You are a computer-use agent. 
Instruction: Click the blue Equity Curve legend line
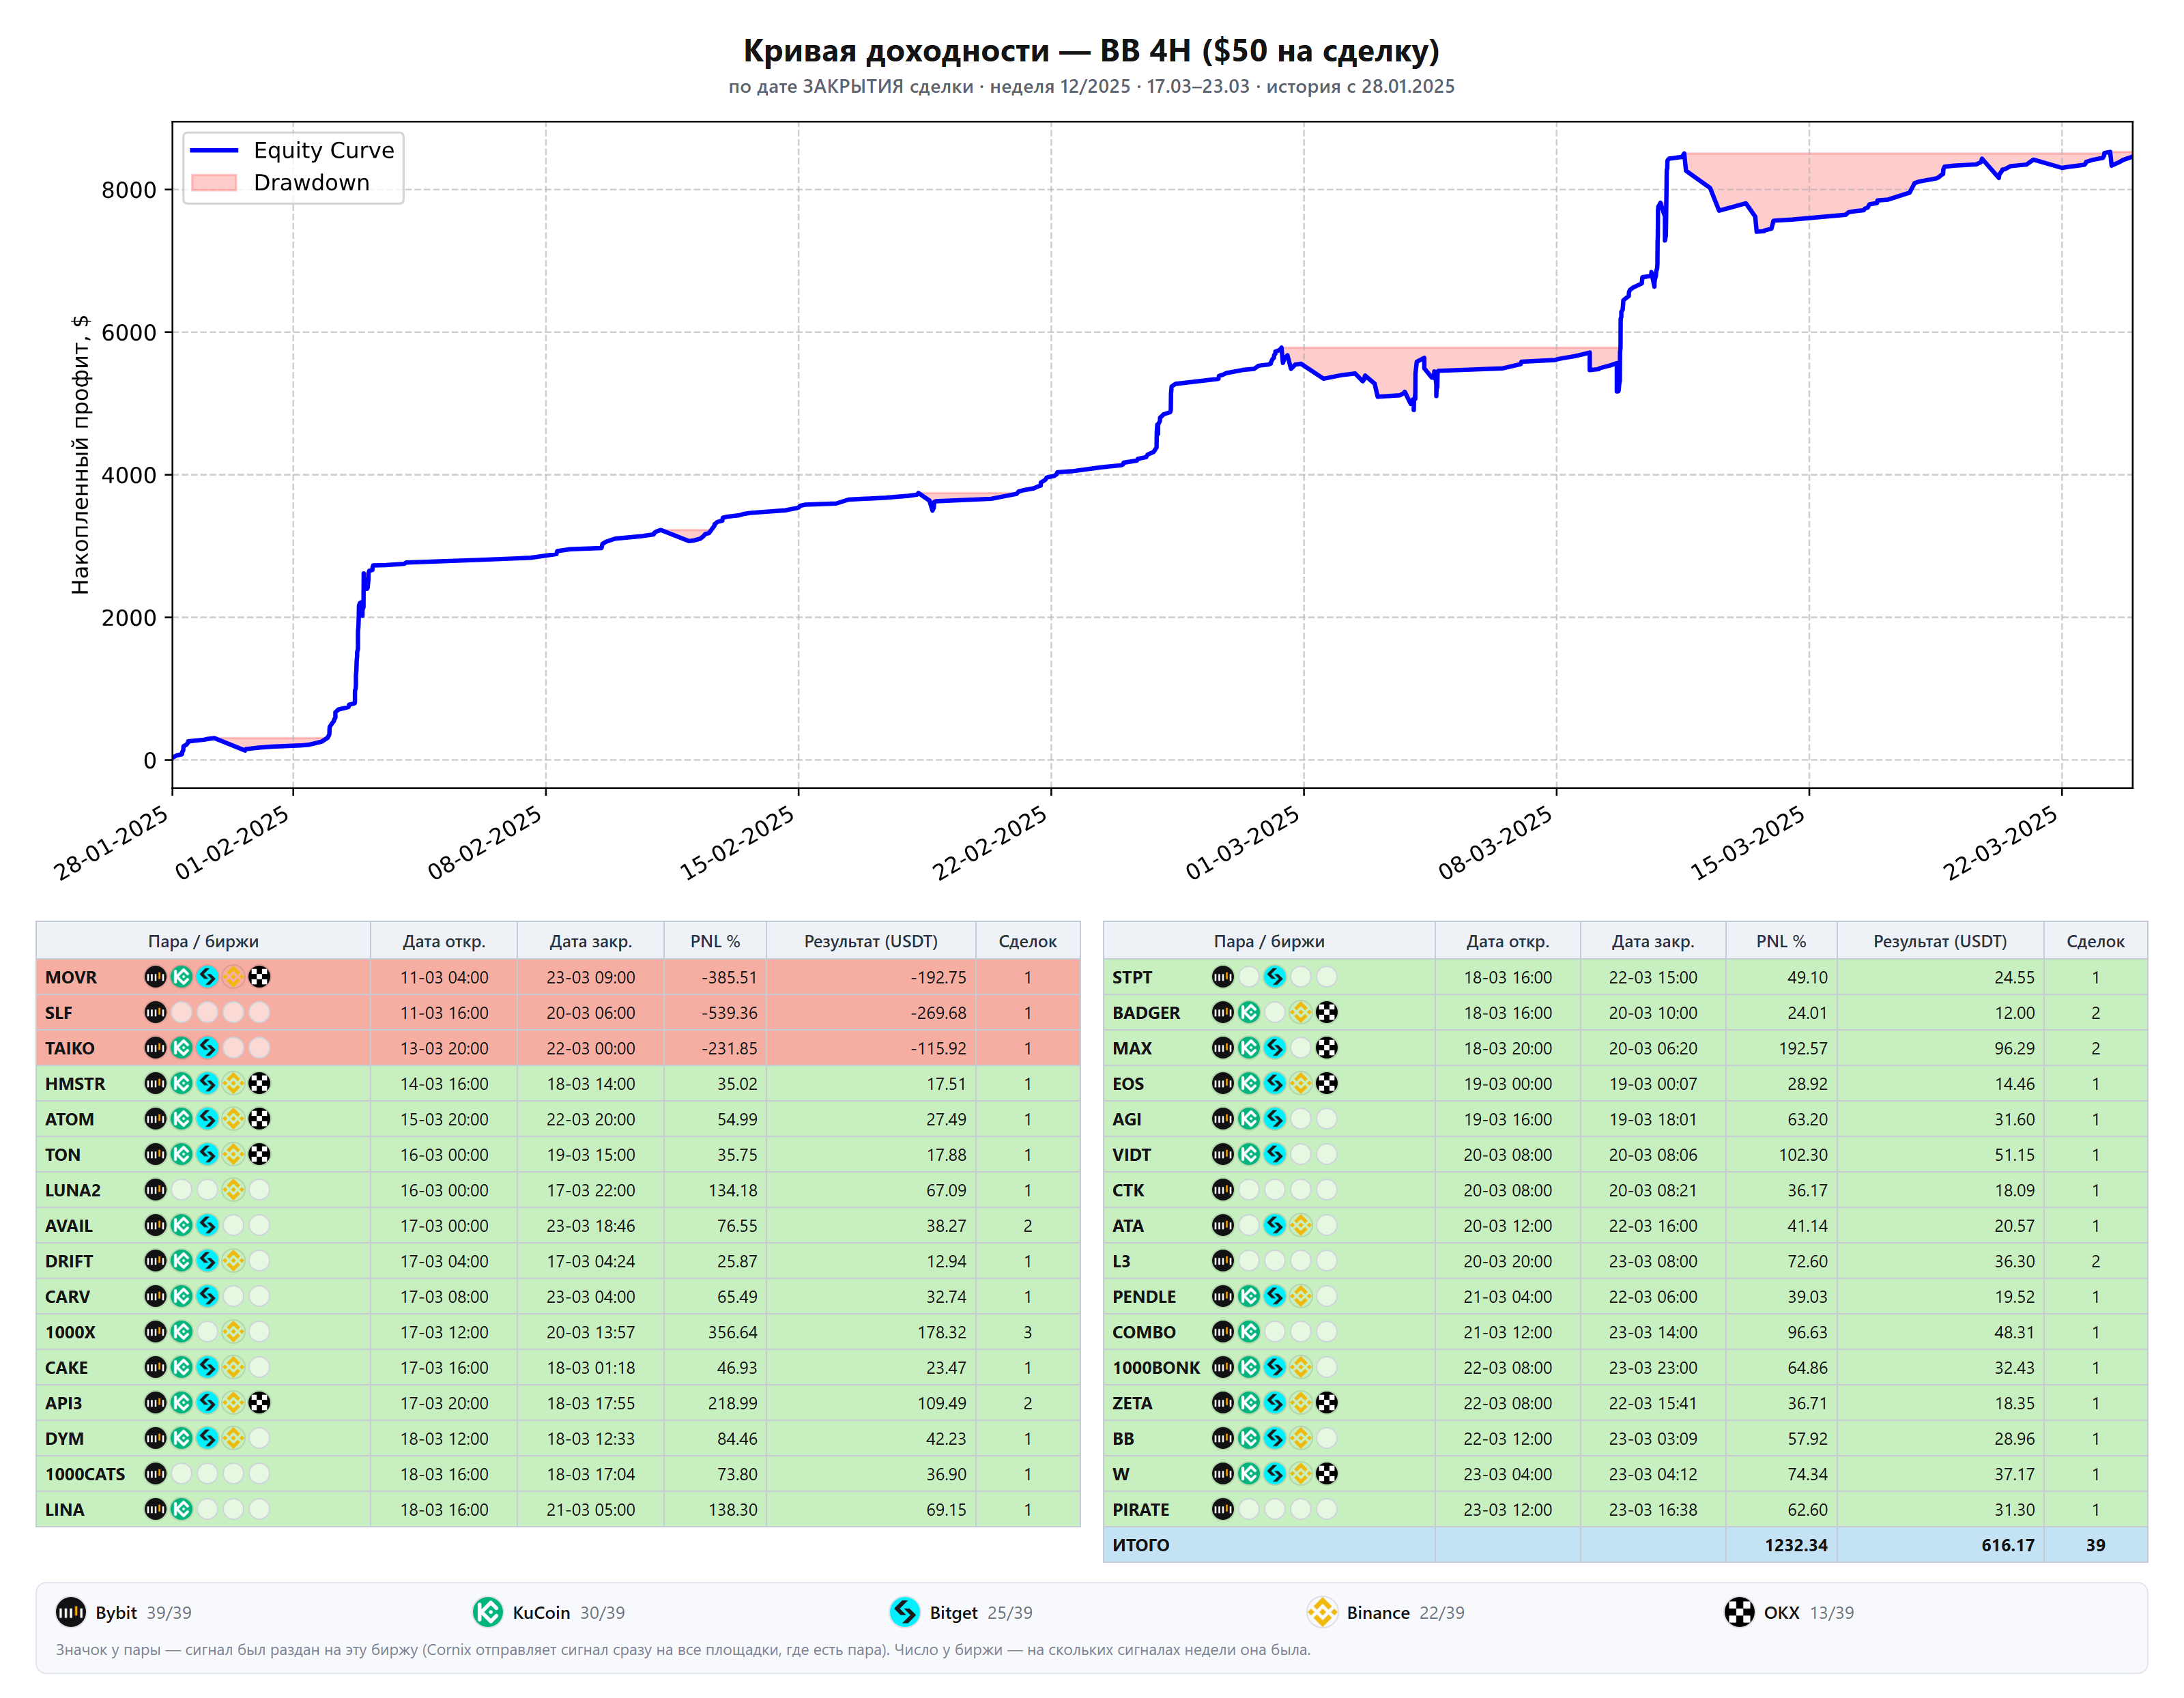coord(213,150)
